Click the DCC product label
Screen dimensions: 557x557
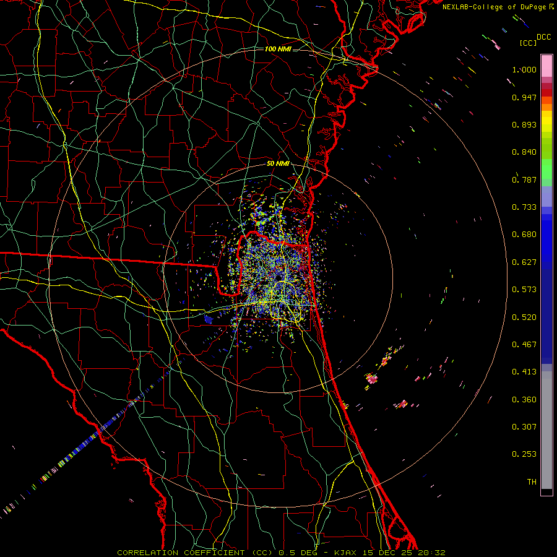point(543,37)
